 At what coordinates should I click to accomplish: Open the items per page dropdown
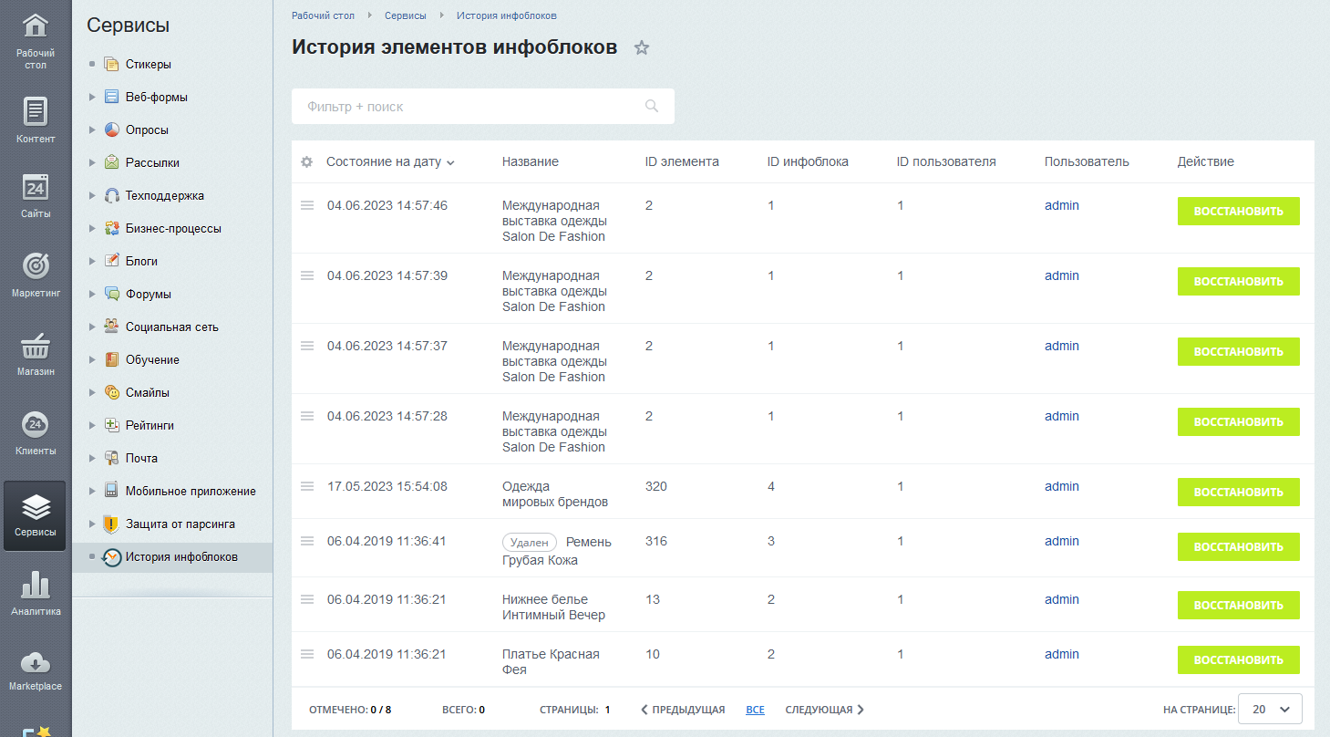point(1270,709)
